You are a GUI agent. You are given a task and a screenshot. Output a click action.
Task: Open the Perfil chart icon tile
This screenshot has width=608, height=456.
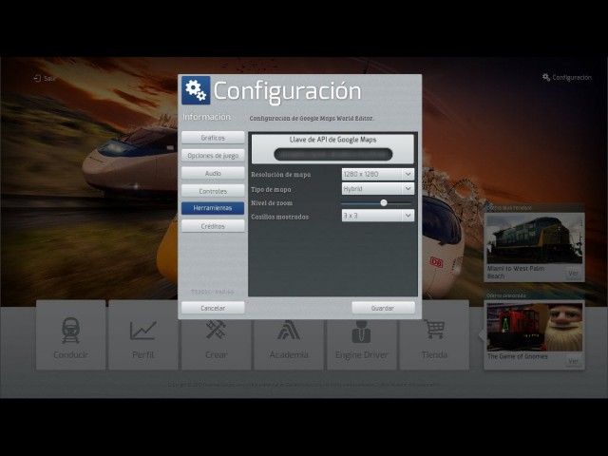pos(142,332)
